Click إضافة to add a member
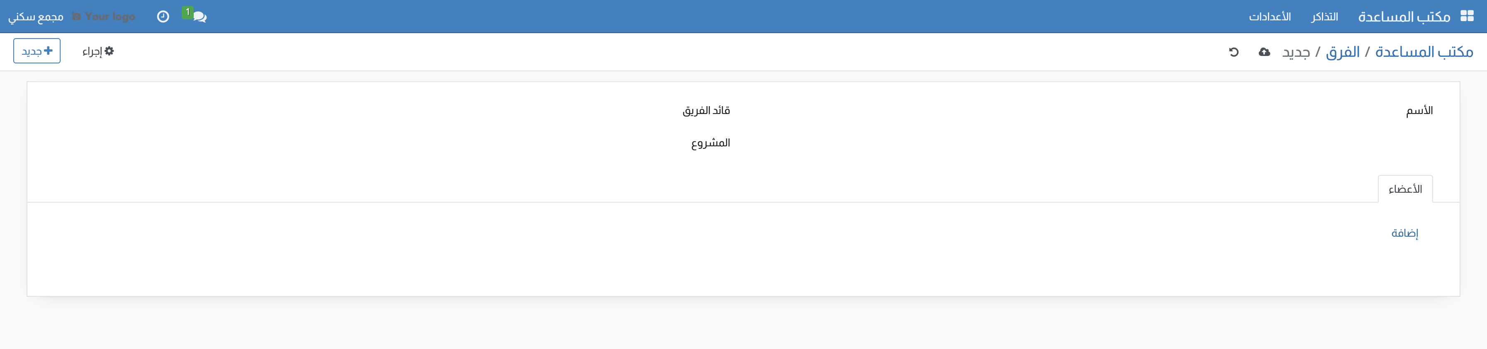This screenshot has height=349, width=1487. point(1404,233)
